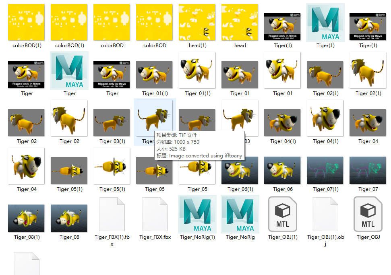Select the Maya file icon named Tiger(1)
This screenshot has height=275, width=391.
coord(325,23)
